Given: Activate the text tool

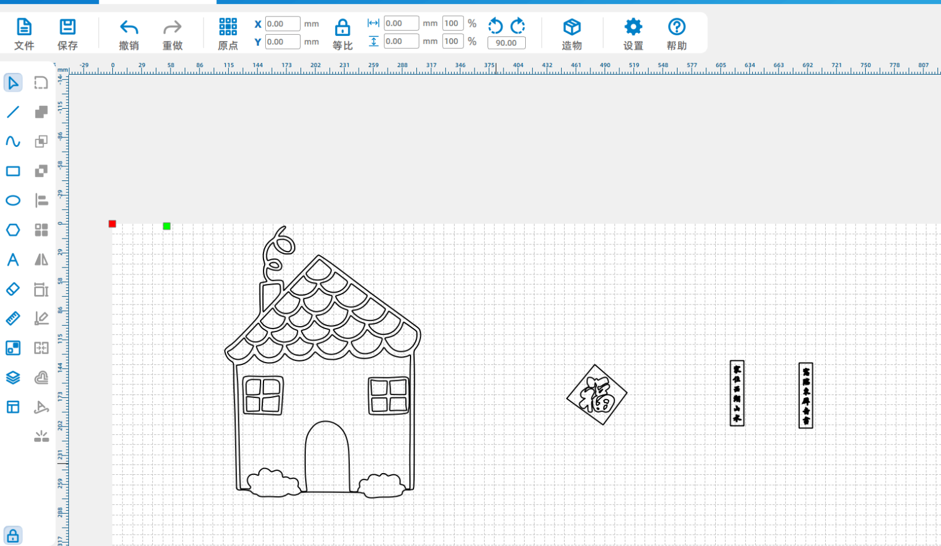Looking at the screenshot, I should tap(13, 260).
